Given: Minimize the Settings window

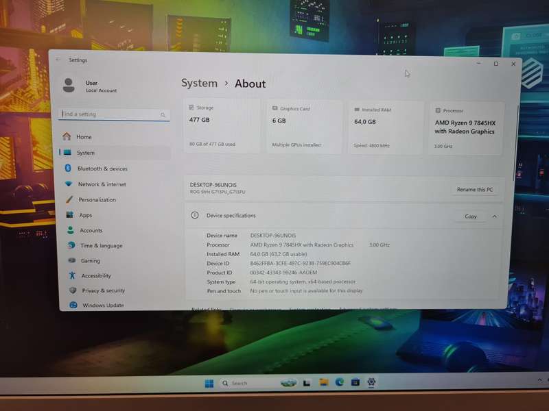Looking at the screenshot, I should click(478, 63).
